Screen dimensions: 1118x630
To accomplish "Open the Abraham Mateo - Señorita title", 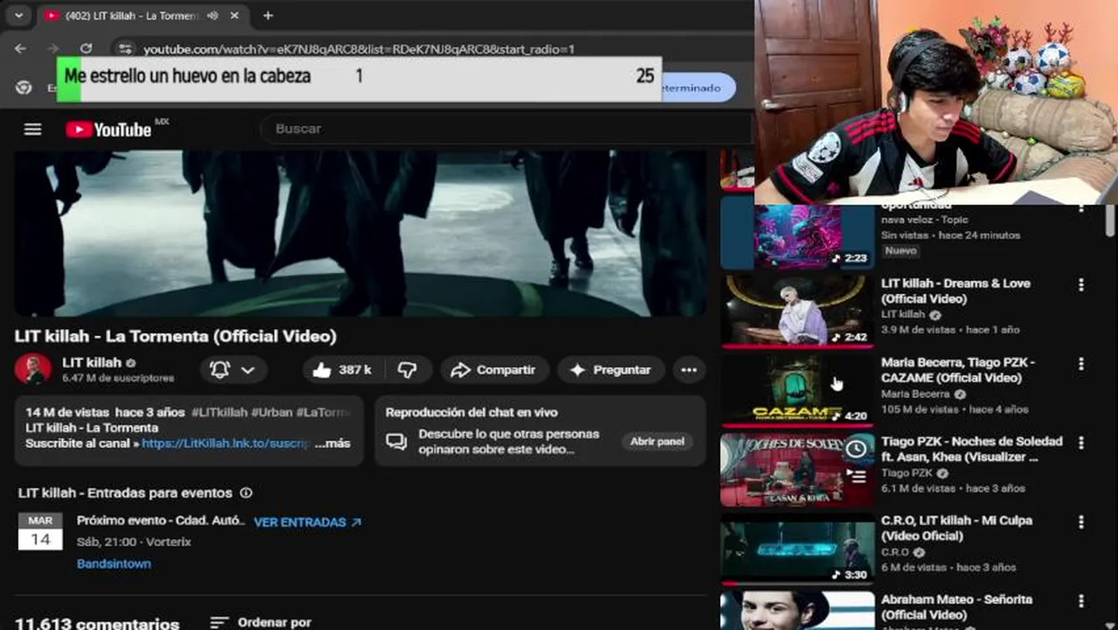I will [x=956, y=607].
